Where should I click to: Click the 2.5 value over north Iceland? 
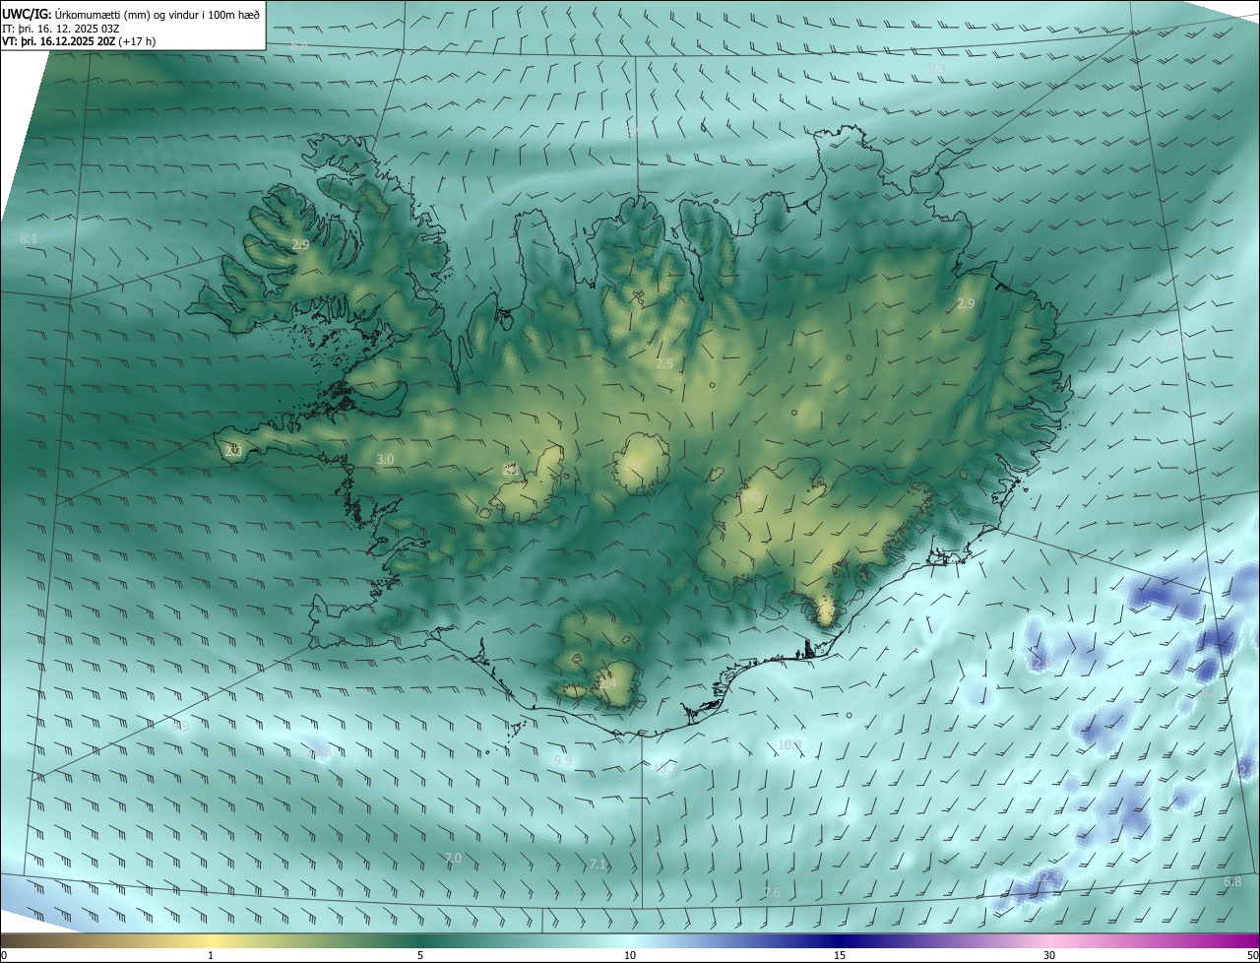pos(664,364)
